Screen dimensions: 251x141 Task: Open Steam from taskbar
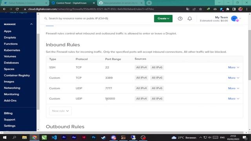(x=104, y=137)
